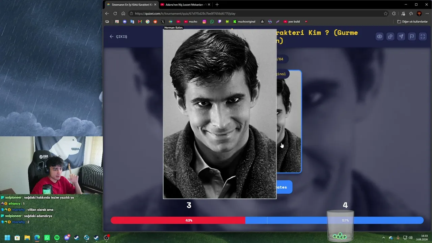Bookmark this page with the star icon
The height and width of the screenshot is (243, 432).
click(386, 13)
